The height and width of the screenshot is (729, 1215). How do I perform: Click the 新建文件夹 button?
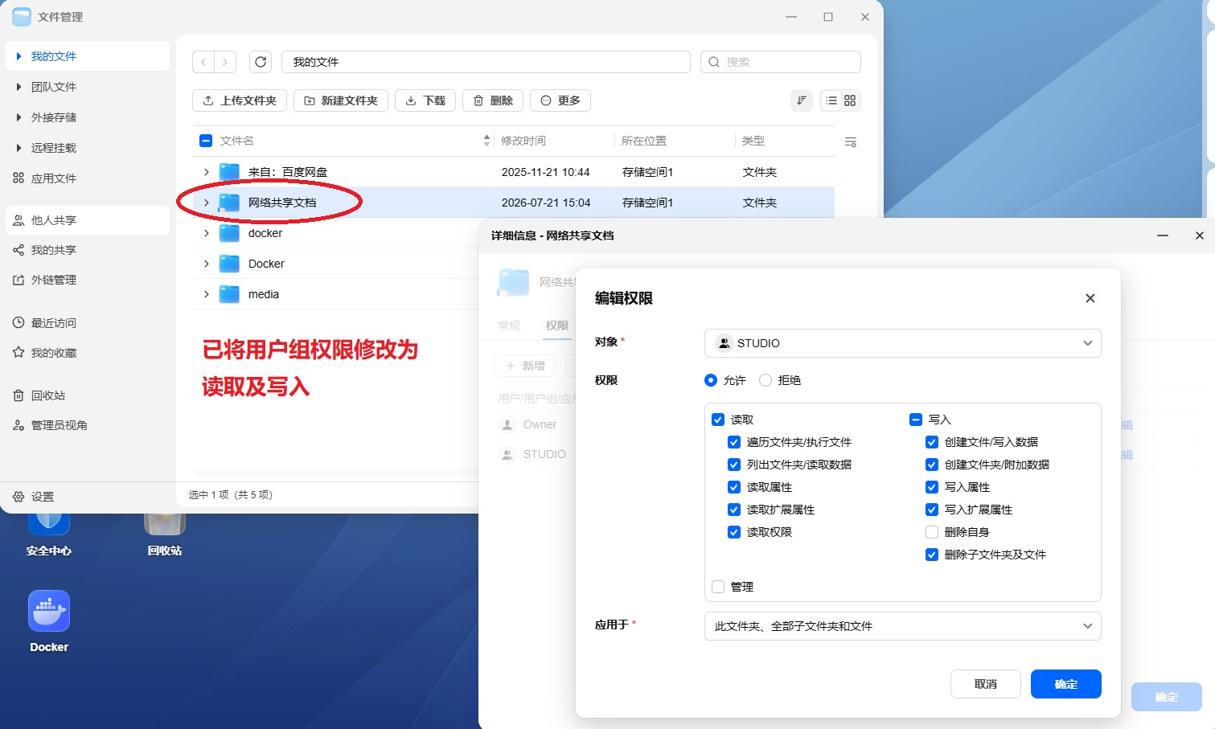coord(341,100)
